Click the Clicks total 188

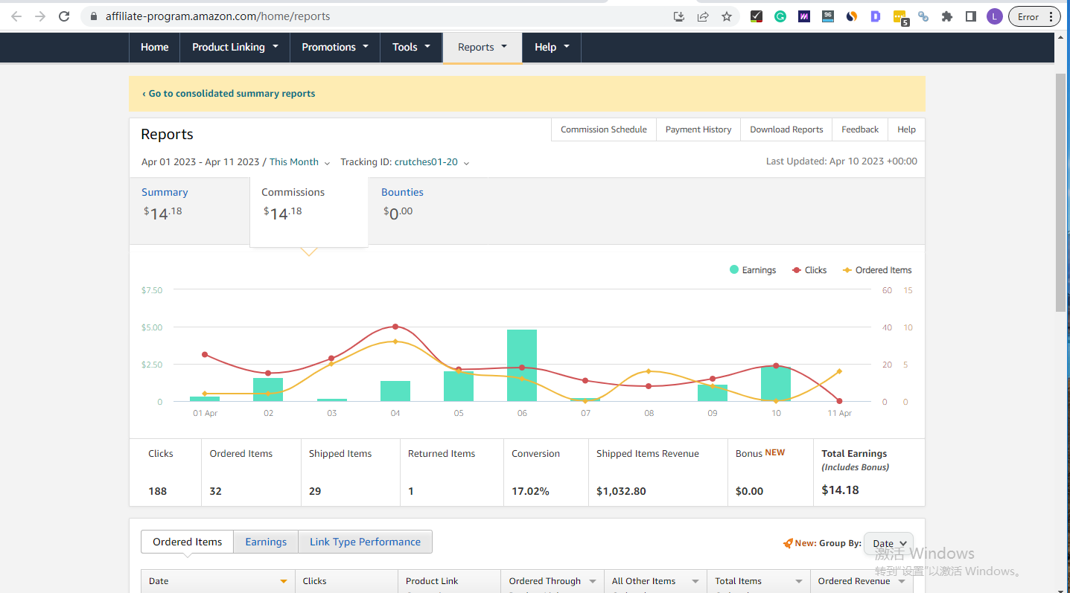[158, 491]
